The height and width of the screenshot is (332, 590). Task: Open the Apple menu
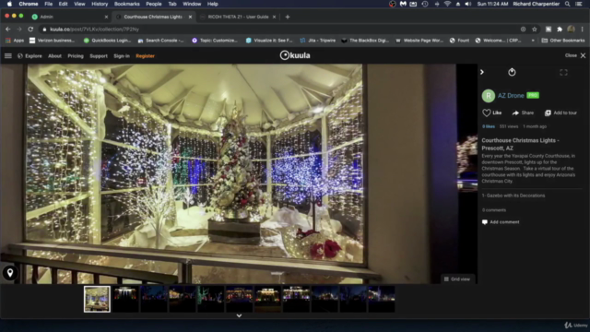[x=9, y=4]
